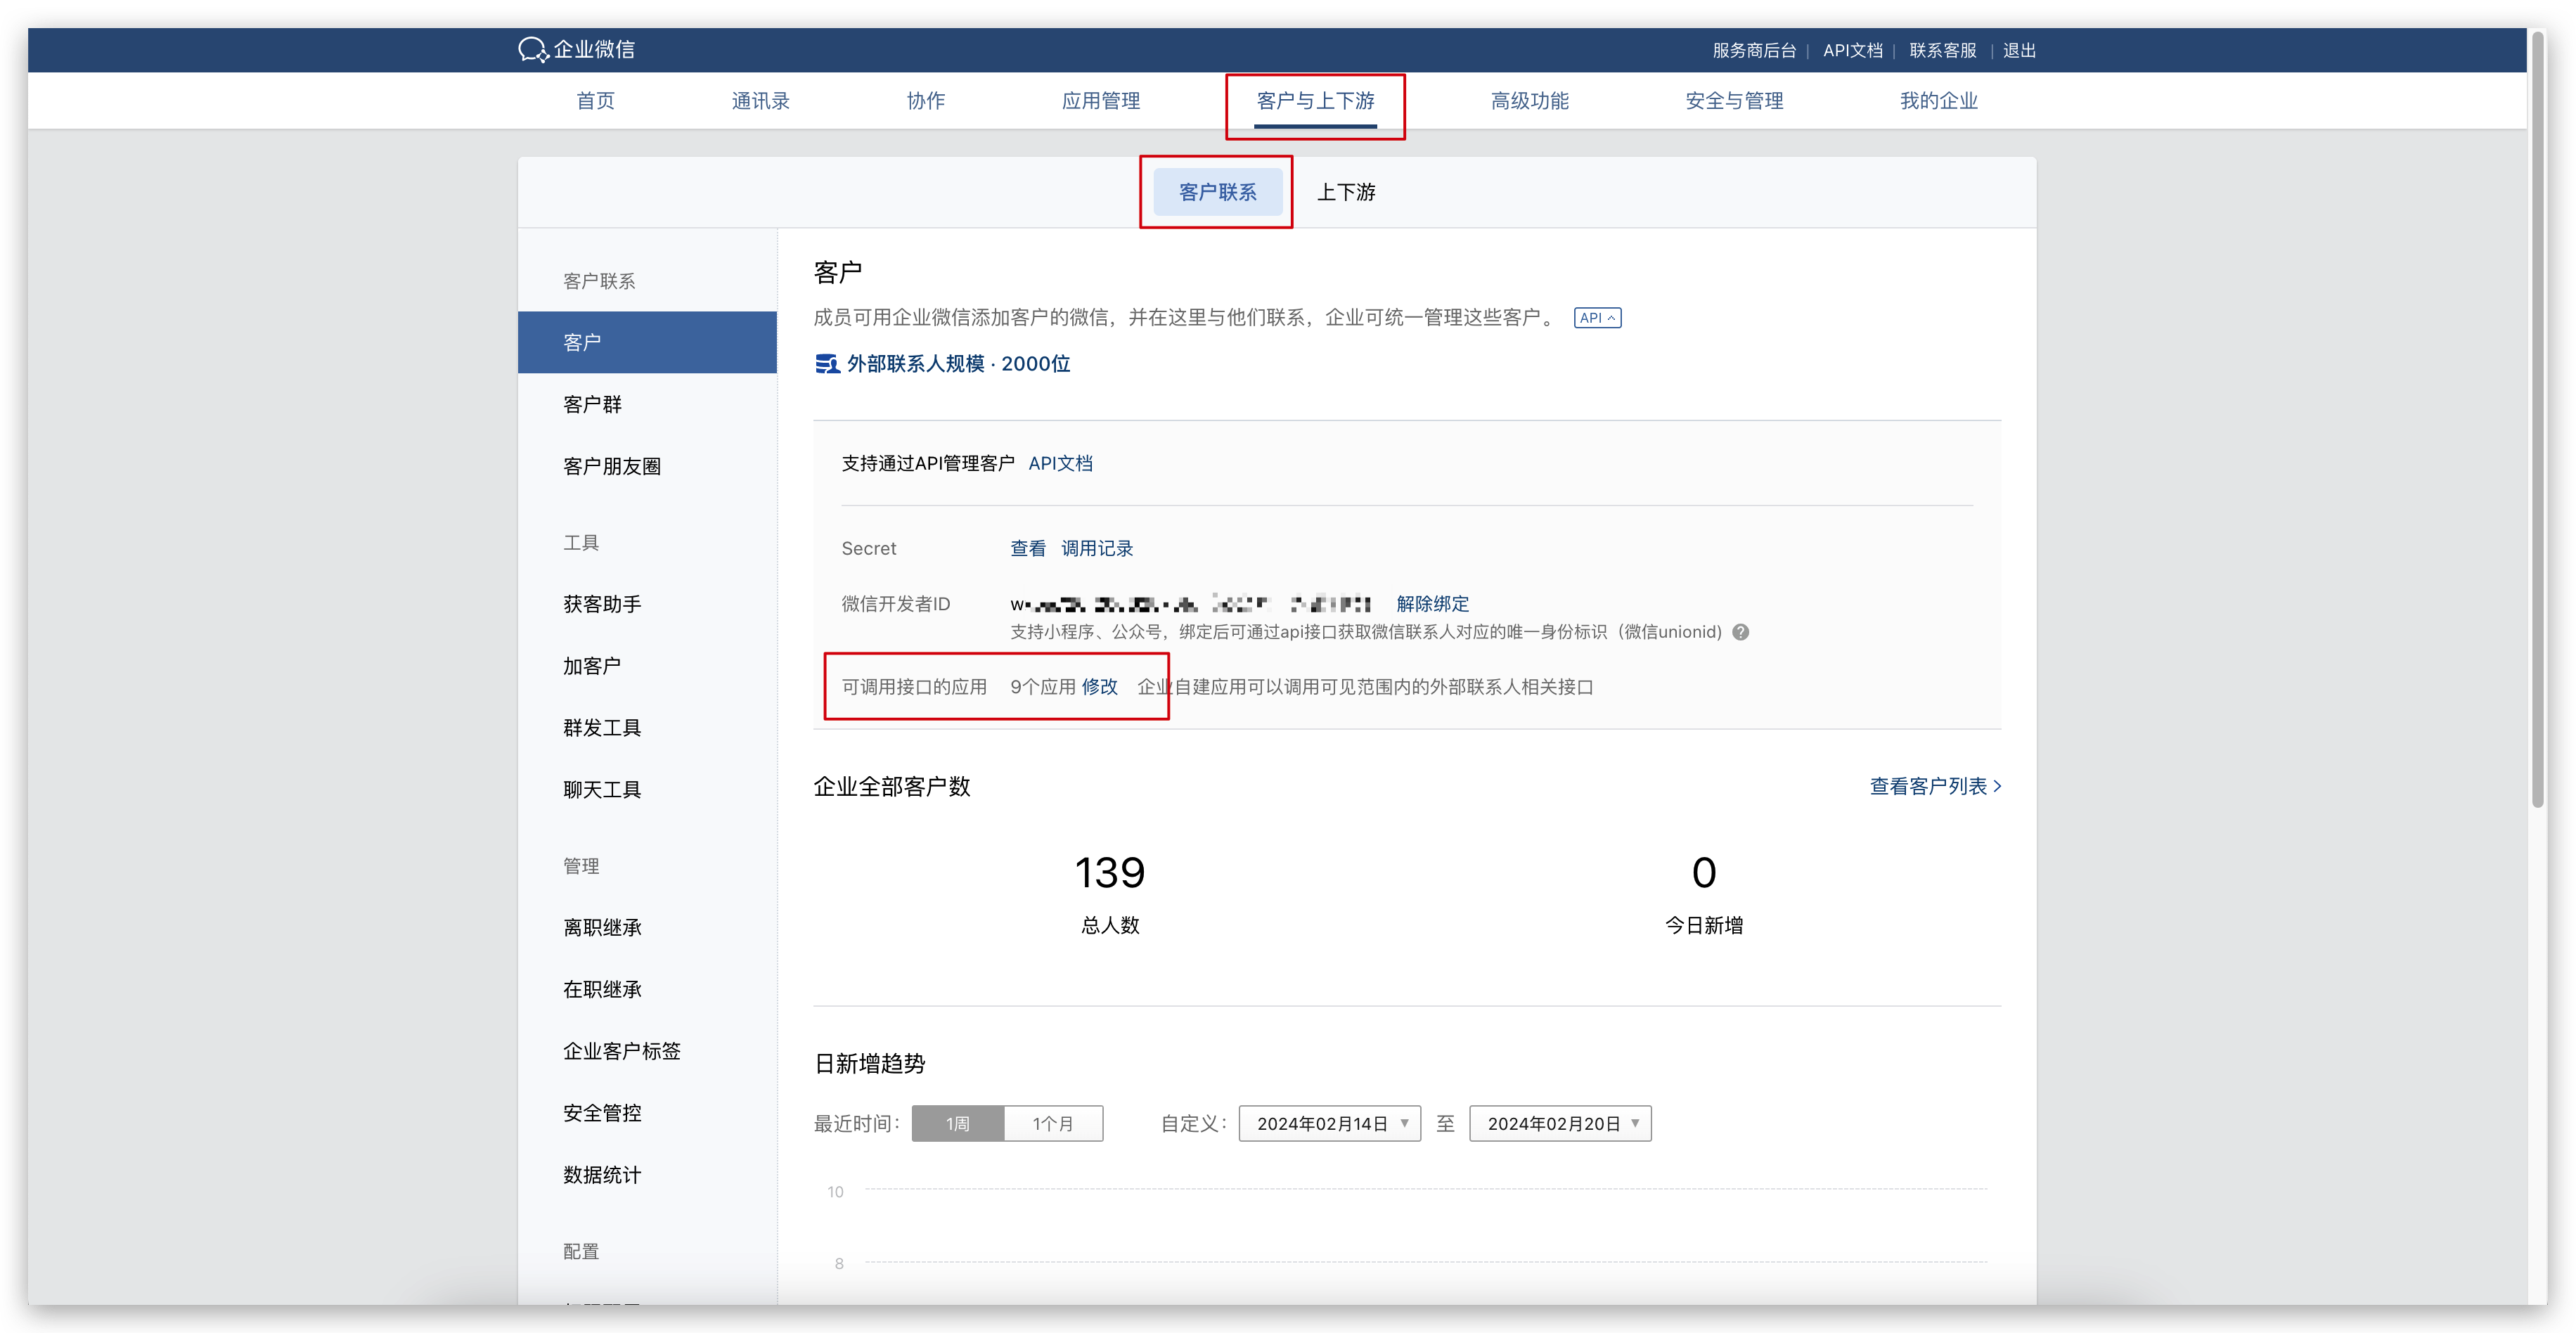Viewport: 2576px width, 1333px height.
Task: Select 客户 in the sidebar
Action: (647, 343)
